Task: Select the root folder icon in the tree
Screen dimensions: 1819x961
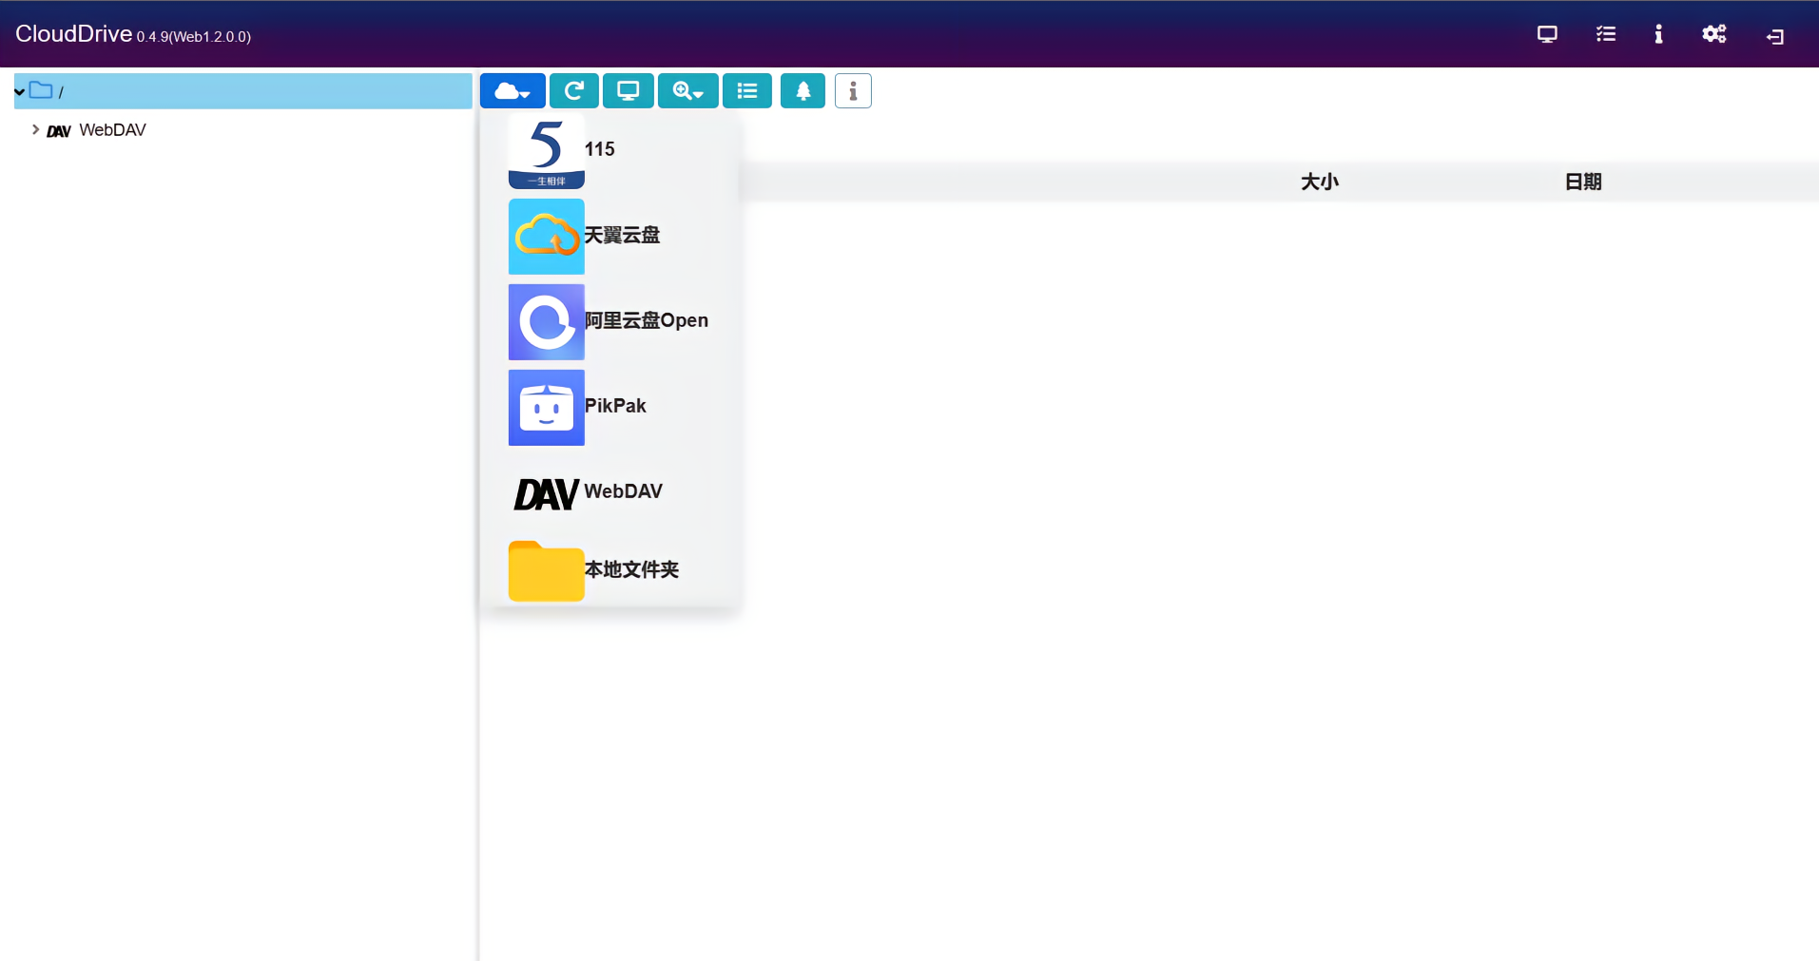Action: click(x=40, y=90)
